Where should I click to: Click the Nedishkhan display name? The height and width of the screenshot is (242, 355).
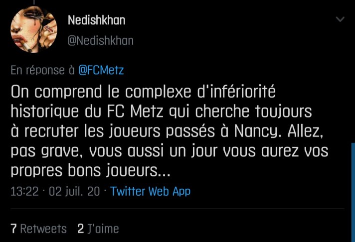pyautogui.click(x=97, y=20)
